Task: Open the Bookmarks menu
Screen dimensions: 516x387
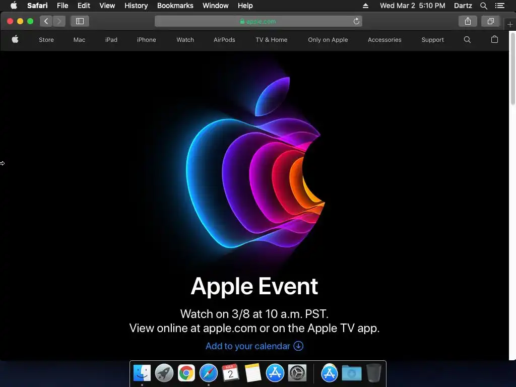Action: (x=175, y=6)
